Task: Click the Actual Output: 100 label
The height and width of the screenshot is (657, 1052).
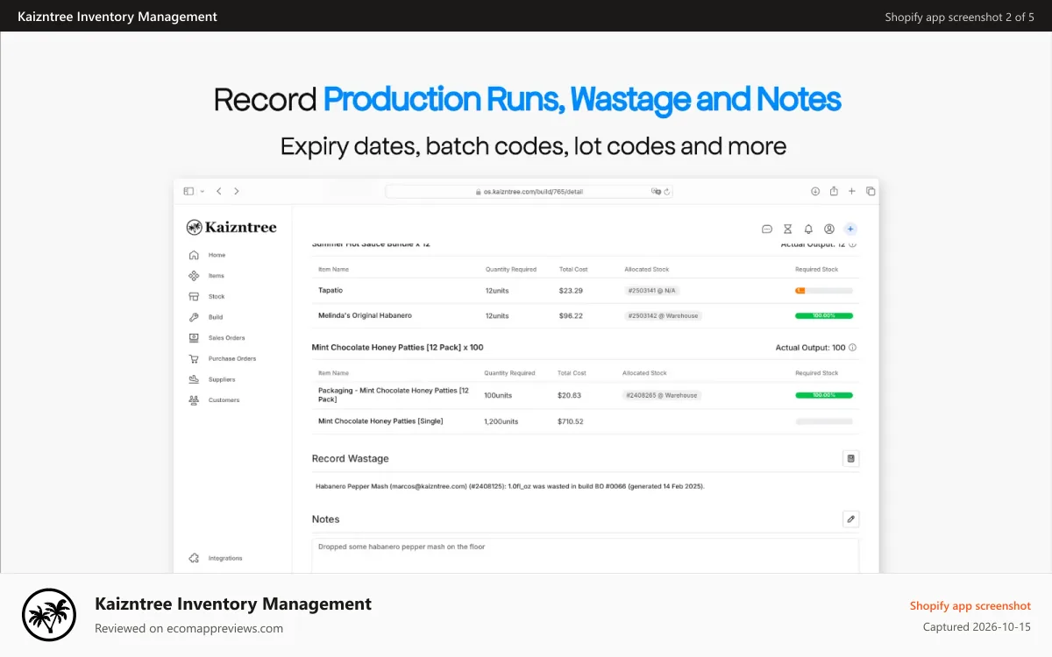Action: 810,348
